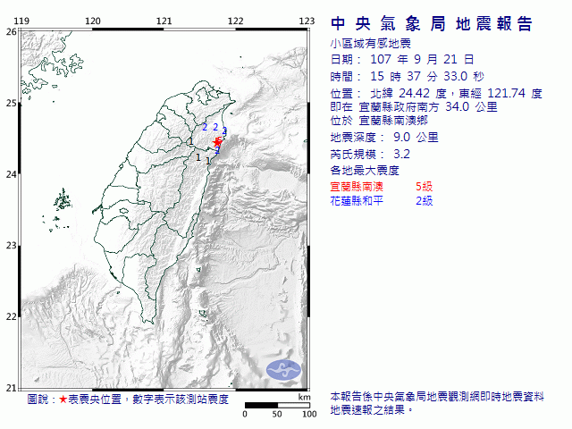Click the footer line 本報告係中央氣象局地震觀測網即時地震資料
The height and width of the screenshot is (429, 572).
pyautogui.click(x=437, y=397)
